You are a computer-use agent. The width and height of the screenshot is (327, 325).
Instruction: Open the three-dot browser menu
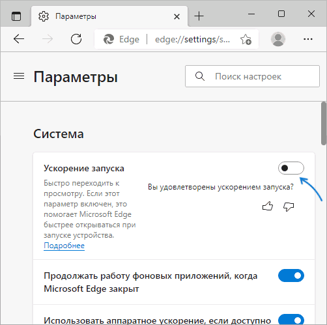(308, 39)
